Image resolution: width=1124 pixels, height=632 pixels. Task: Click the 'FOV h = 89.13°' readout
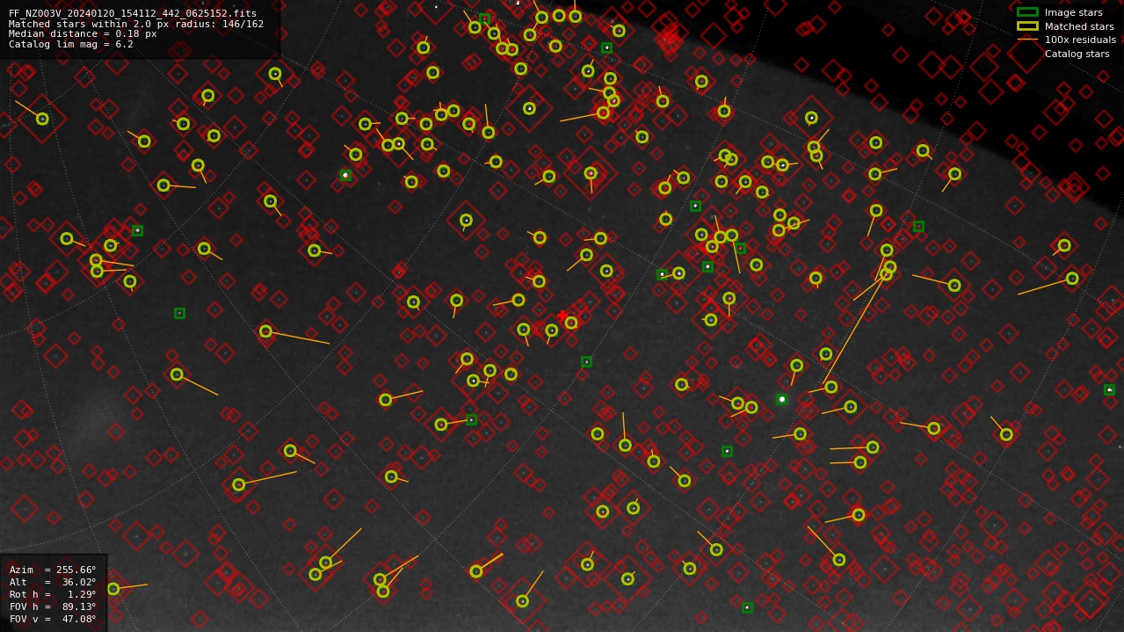(x=53, y=607)
